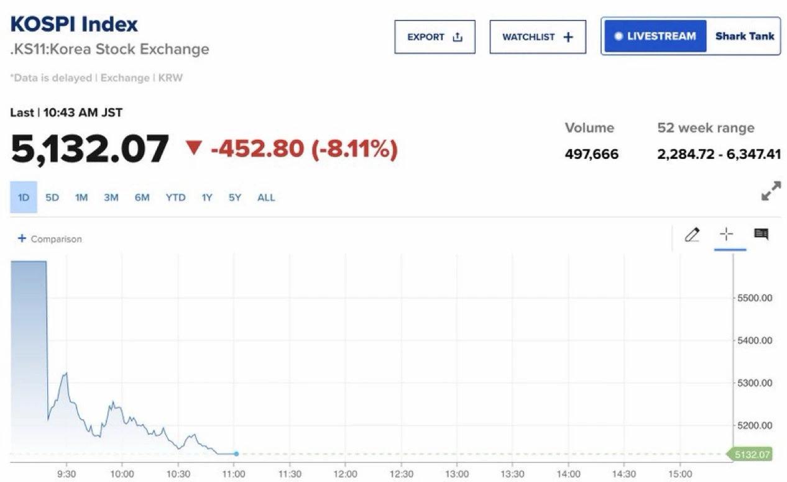This screenshot has height=482, width=787.
Task: Add a comparison using the plus icon
Action: point(22,239)
